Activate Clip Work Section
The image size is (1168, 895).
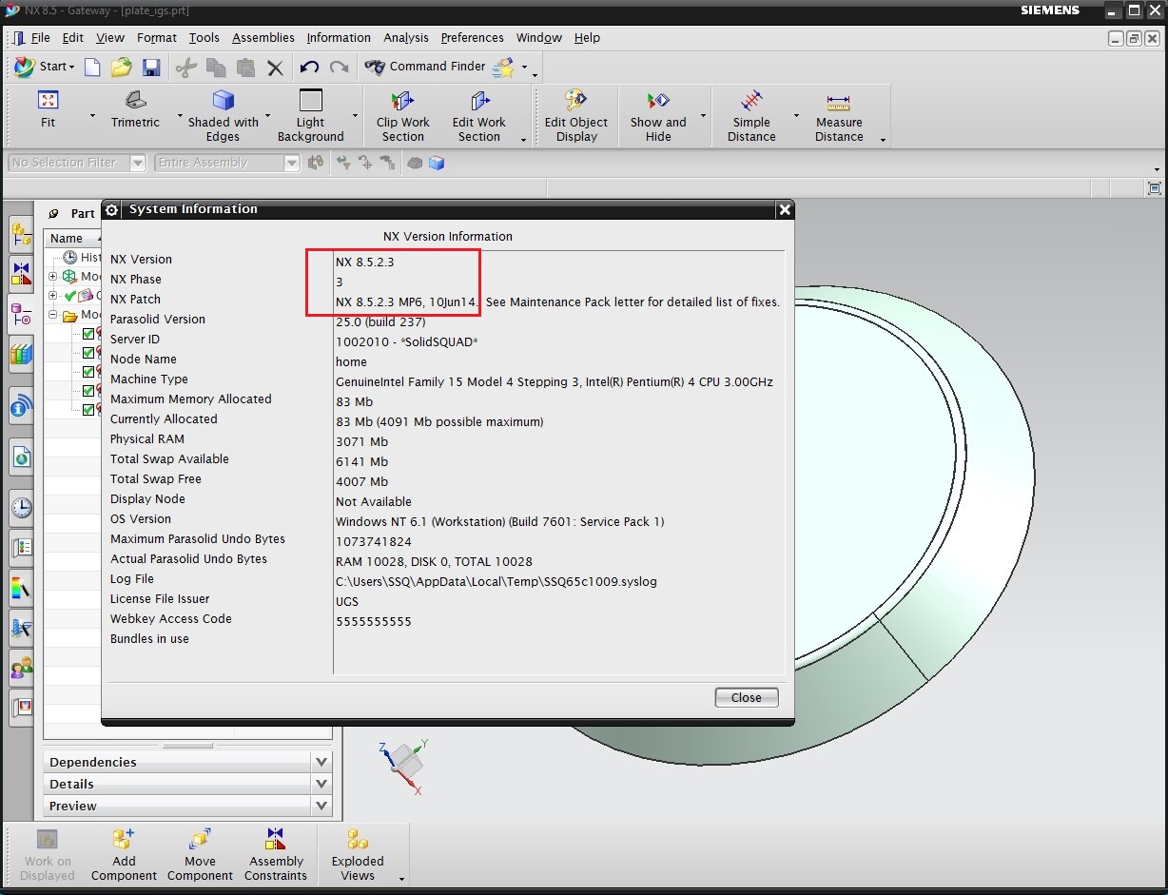[x=403, y=116]
